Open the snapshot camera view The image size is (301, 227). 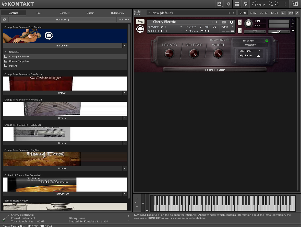(224, 22)
